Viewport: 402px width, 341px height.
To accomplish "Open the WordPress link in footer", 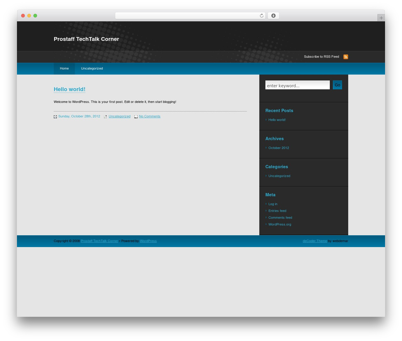I will click(x=148, y=241).
